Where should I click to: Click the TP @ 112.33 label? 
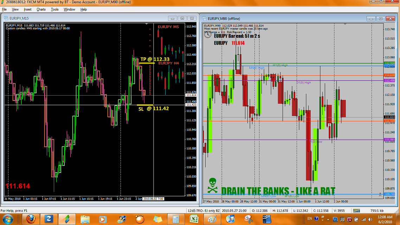tap(155, 59)
